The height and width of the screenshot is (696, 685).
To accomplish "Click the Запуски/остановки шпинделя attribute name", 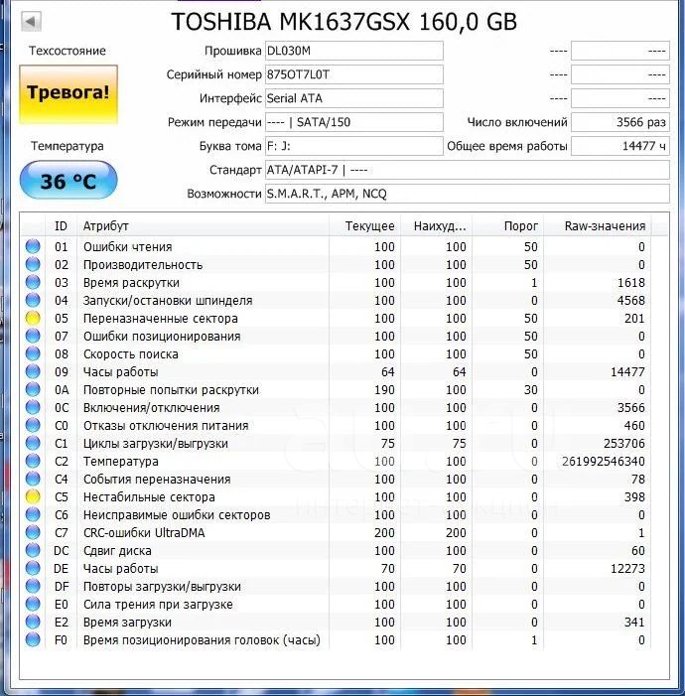I will coord(168,301).
